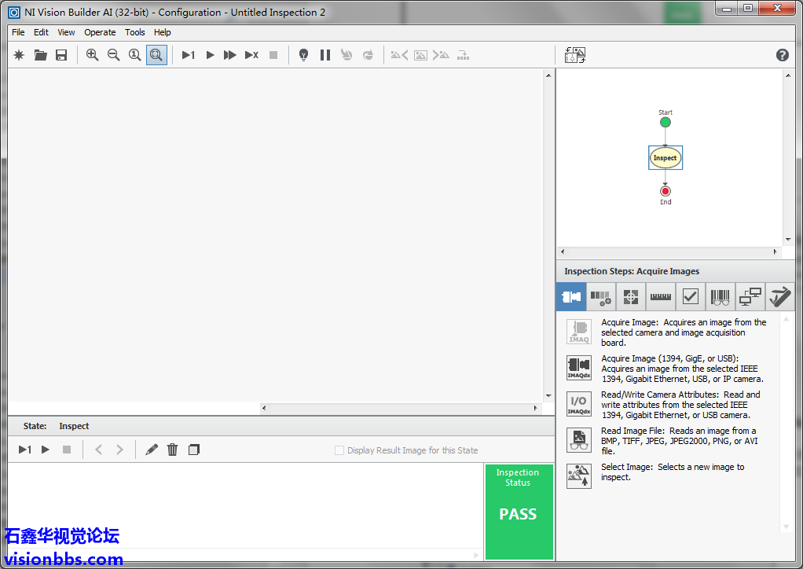Screen dimensions: 803x569
Task: Open the Communicate networked computers tab
Action: 750,297
